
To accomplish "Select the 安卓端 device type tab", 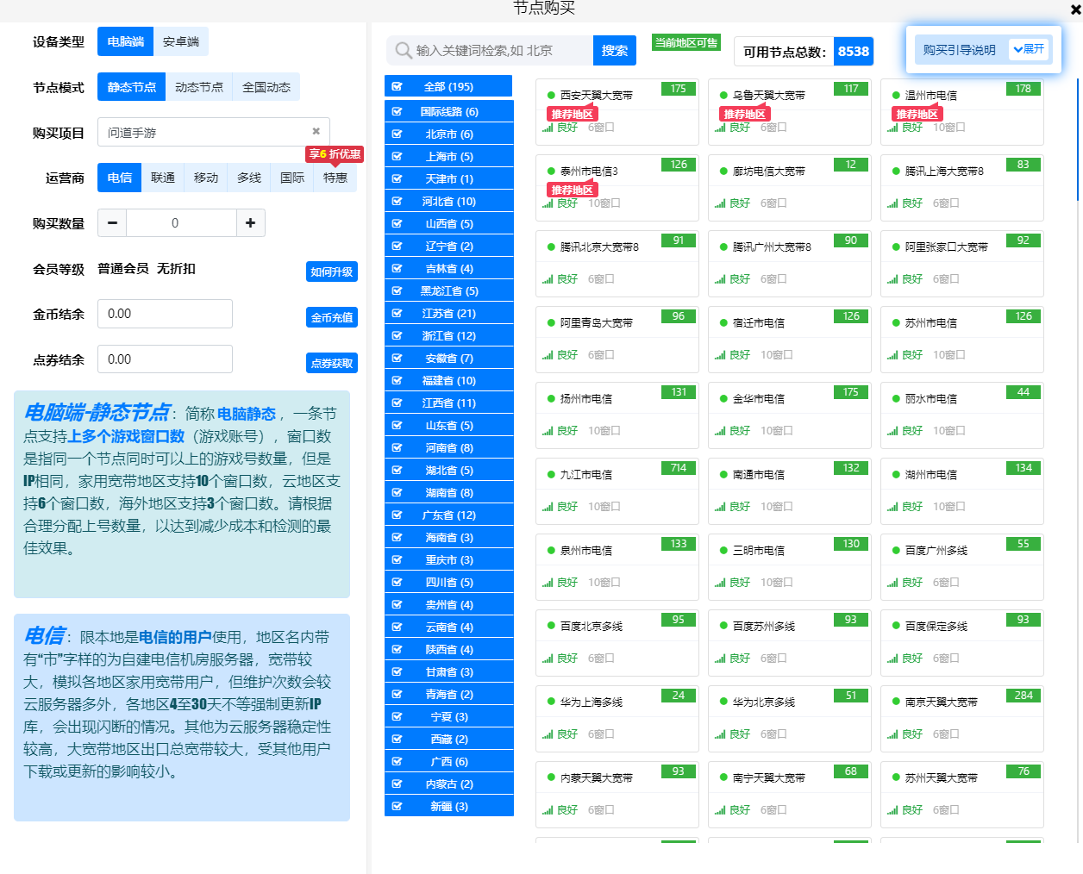I will 181,41.
